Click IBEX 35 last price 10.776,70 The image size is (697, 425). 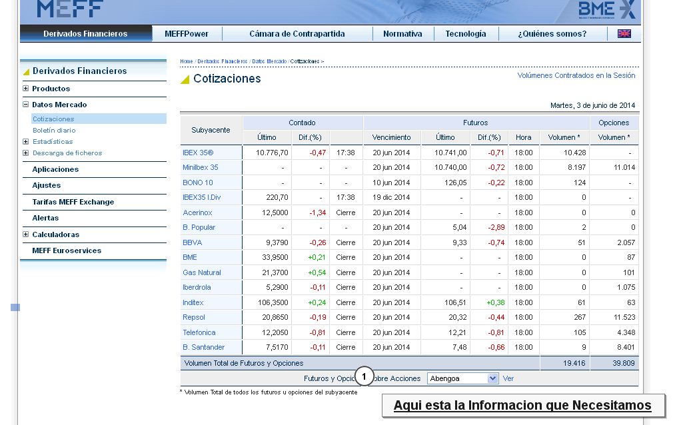tap(272, 153)
